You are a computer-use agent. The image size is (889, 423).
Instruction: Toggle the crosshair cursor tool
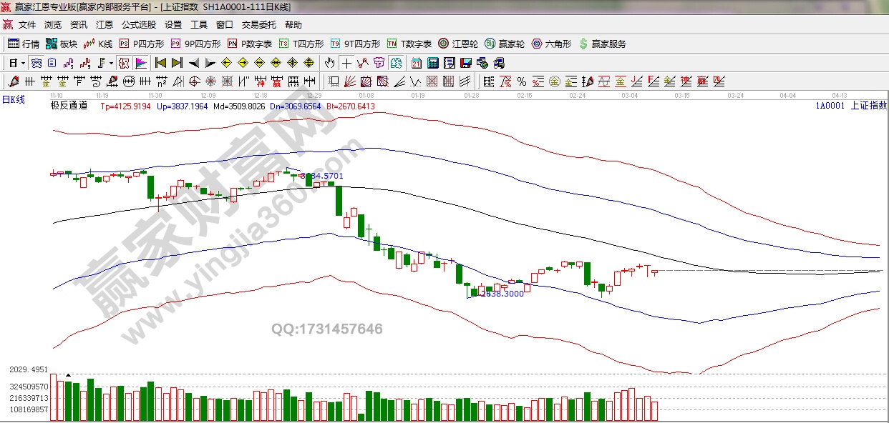pos(346,62)
